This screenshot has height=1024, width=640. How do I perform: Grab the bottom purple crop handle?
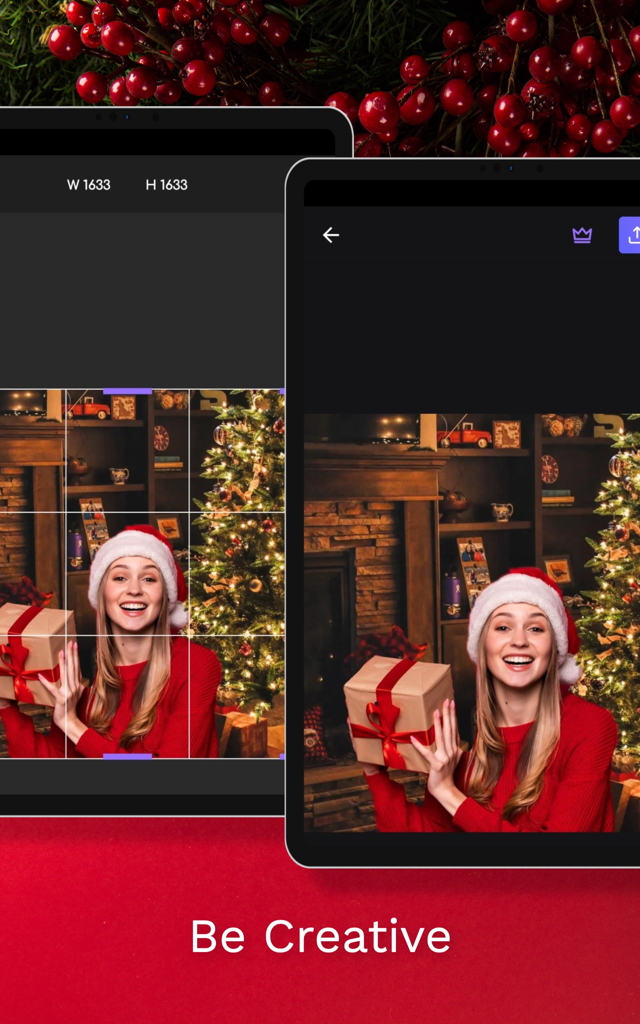click(x=128, y=756)
